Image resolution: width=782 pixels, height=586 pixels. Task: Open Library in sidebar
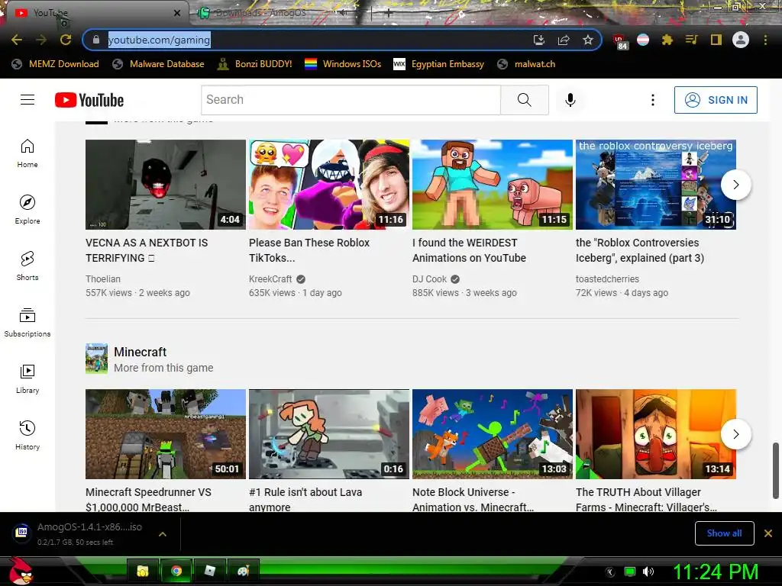click(x=27, y=378)
